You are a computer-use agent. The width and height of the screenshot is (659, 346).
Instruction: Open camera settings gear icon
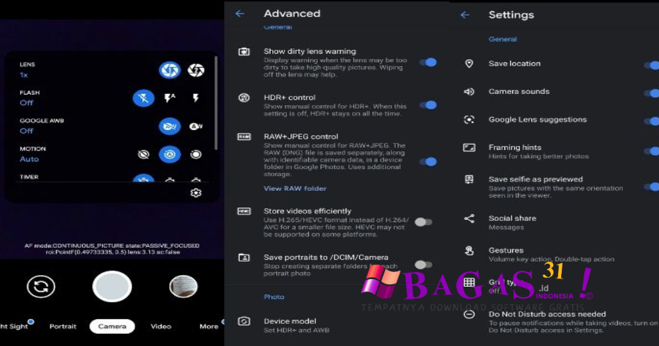pos(196,193)
